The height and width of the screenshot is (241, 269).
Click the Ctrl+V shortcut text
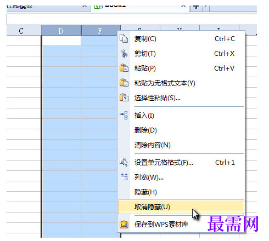[224, 68]
